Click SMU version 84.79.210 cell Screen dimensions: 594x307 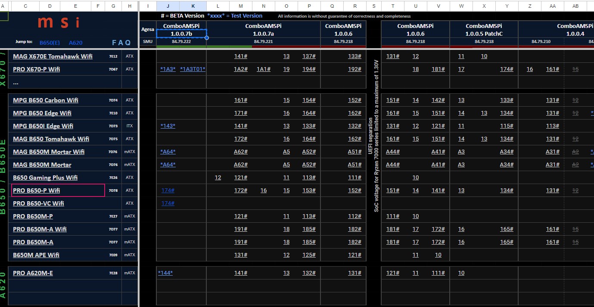coord(541,42)
